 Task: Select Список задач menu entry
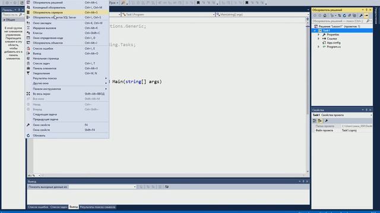[67, 63]
